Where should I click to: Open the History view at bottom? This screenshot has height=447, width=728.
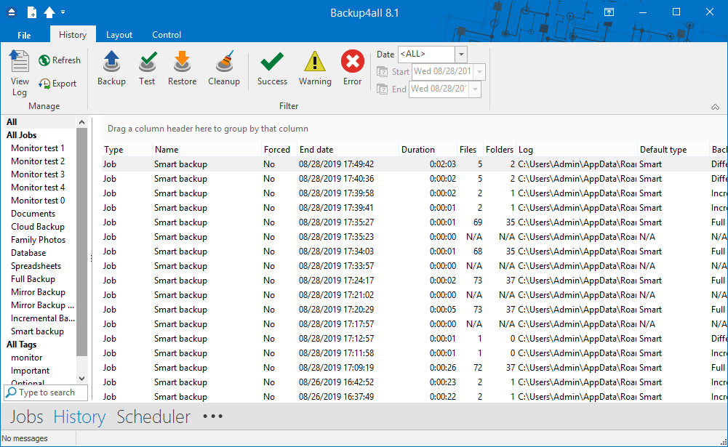coord(79,416)
